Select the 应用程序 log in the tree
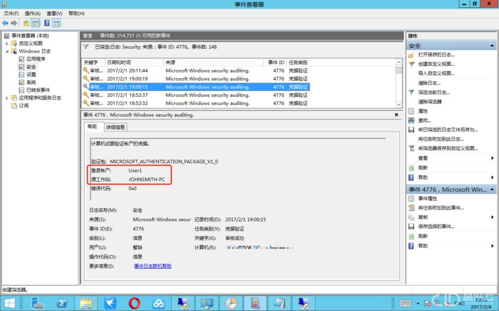 point(35,59)
